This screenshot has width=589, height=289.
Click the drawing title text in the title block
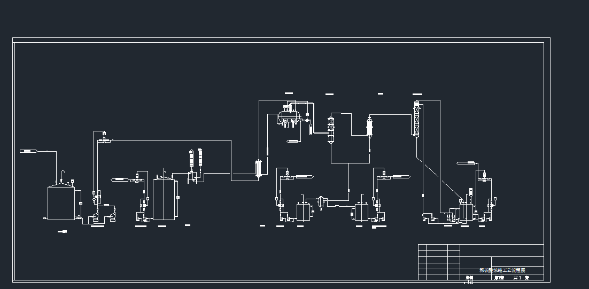(502, 270)
